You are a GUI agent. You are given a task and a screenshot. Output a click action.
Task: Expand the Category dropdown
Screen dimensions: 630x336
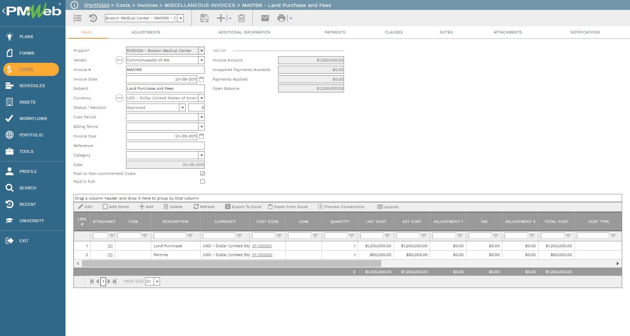tap(202, 155)
